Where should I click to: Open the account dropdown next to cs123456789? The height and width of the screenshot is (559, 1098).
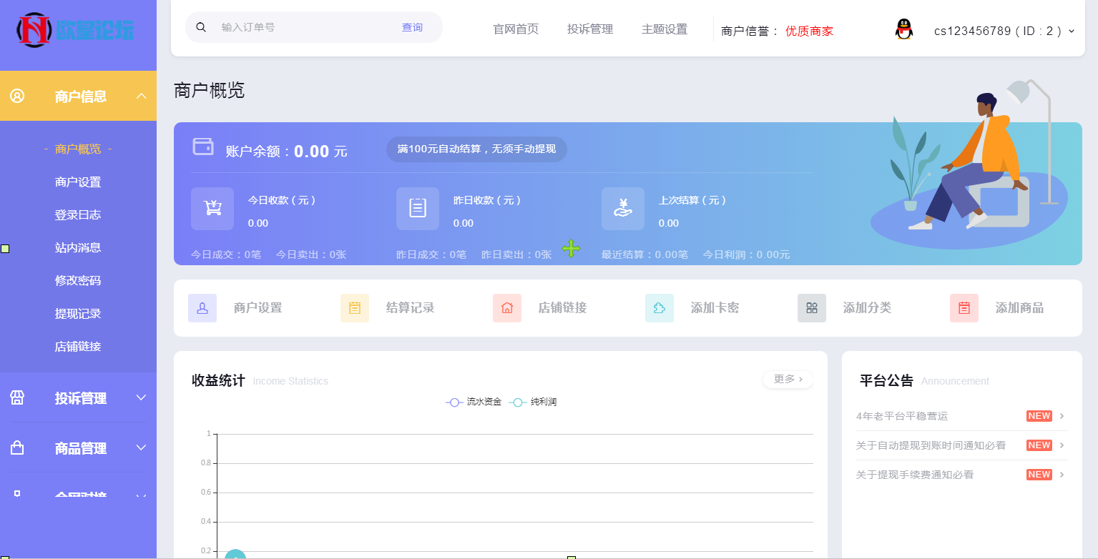coord(1069,31)
